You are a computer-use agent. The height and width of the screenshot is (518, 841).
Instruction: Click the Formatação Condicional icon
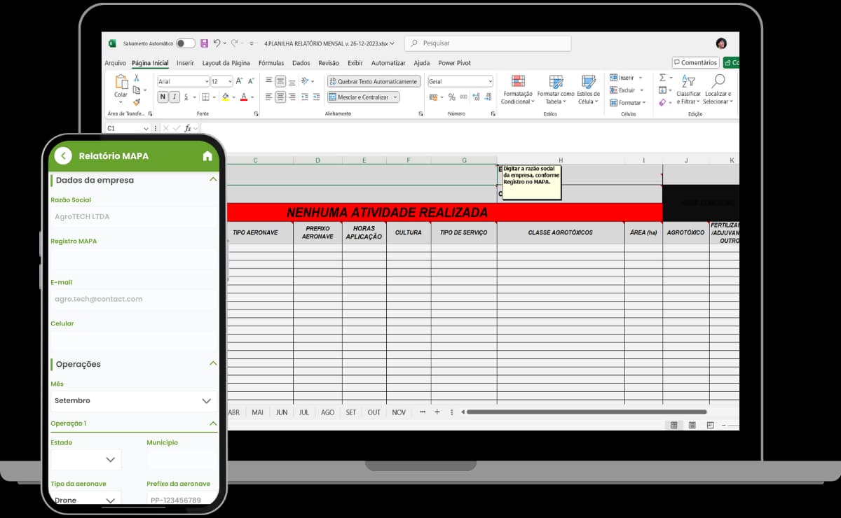pyautogui.click(x=518, y=82)
